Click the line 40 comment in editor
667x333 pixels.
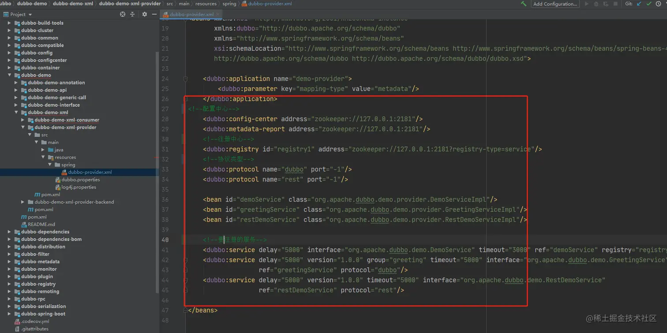point(235,240)
